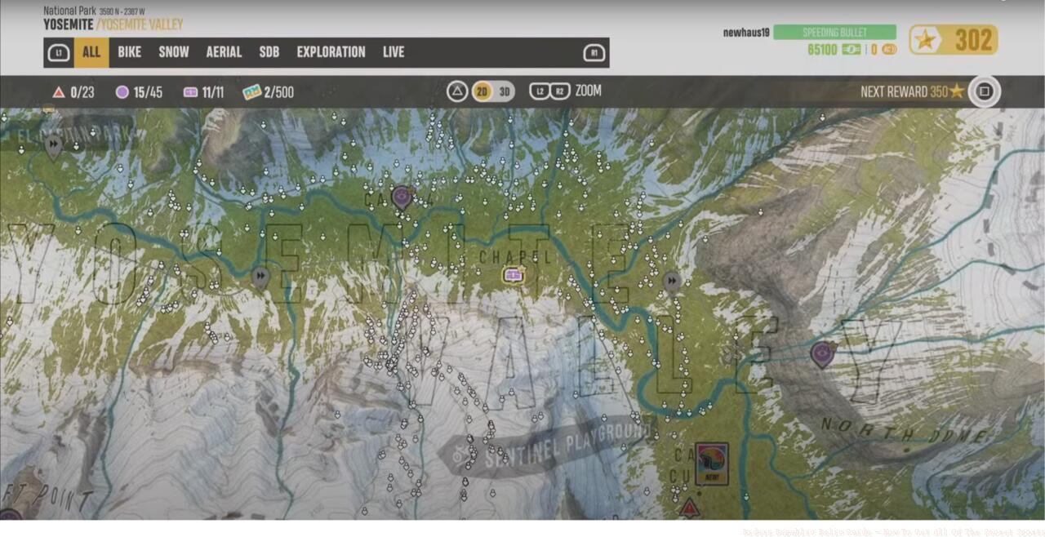
Task: Click the L1 previous tab icon
Action: pos(59,53)
